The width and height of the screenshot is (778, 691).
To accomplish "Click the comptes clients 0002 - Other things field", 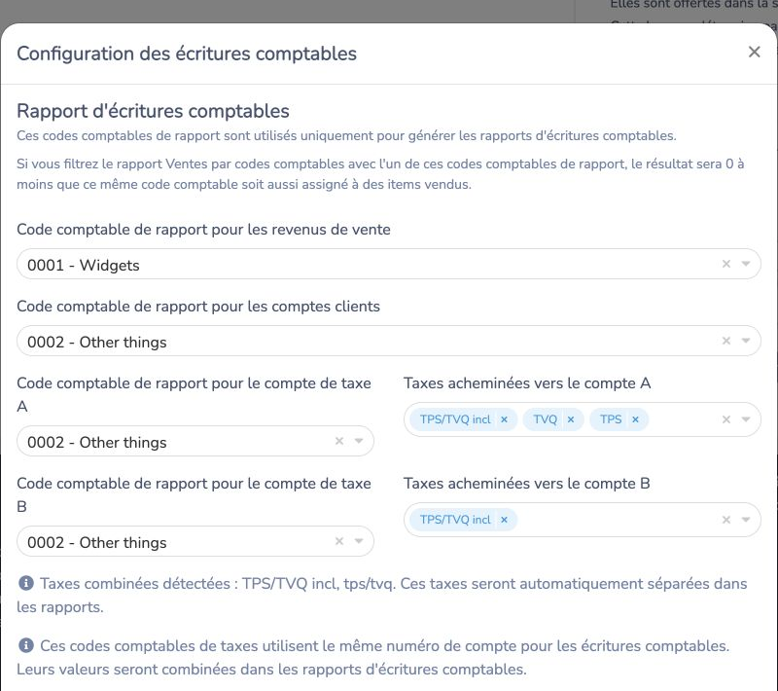I will coord(388,341).
